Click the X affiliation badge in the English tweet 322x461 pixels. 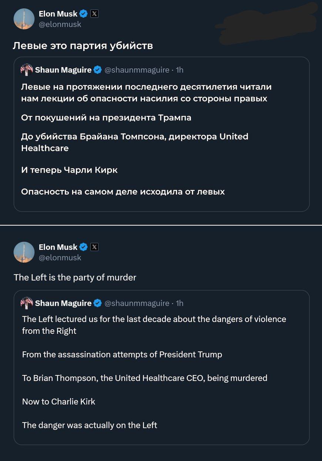click(94, 247)
